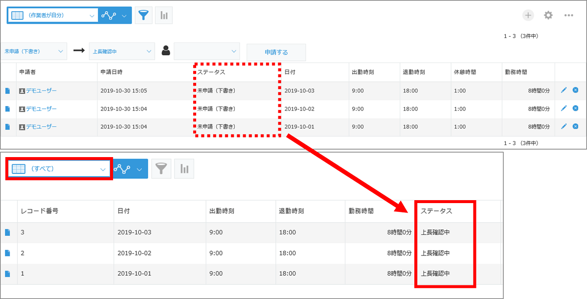Screen dimensions: 587x299
Task: Expand the 未申請（下書き） status dropdown
Action: (x=34, y=51)
